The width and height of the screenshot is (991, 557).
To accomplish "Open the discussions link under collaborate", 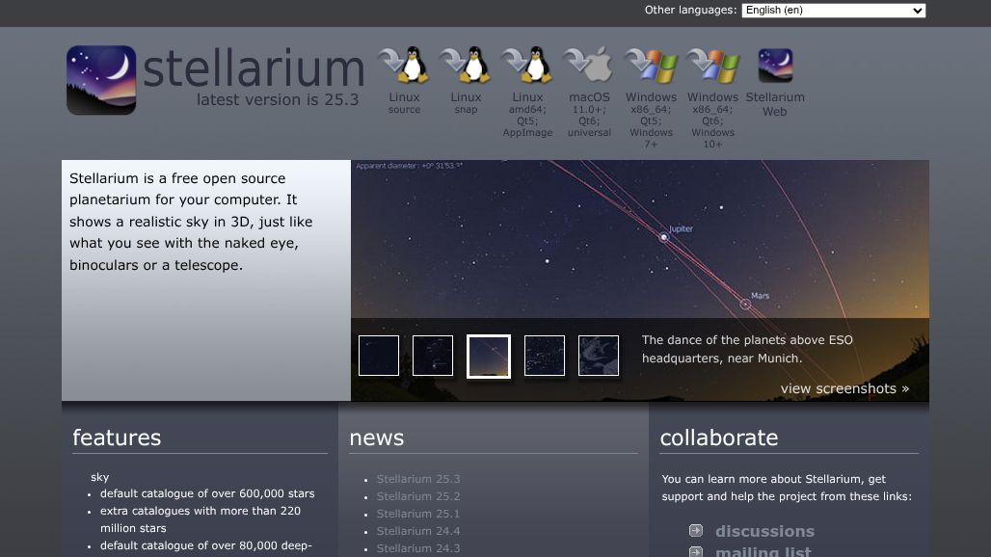I will pos(764,531).
